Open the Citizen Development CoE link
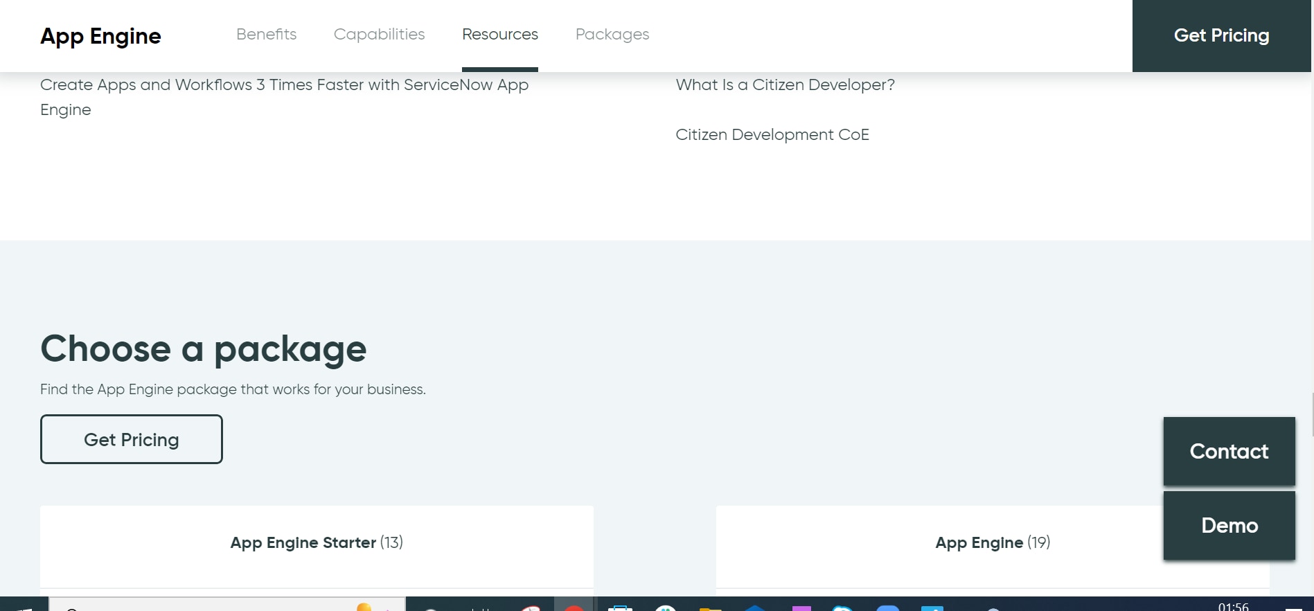Viewport: 1314px width, 611px height. [772, 134]
